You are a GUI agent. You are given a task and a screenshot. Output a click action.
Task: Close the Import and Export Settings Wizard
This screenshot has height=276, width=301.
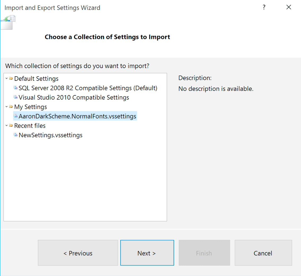(x=289, y=7)
